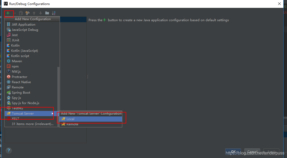Click the Copy Configuration toolbar icon
The width and height of the screenshot is (287, 158).
pos(21,13)
